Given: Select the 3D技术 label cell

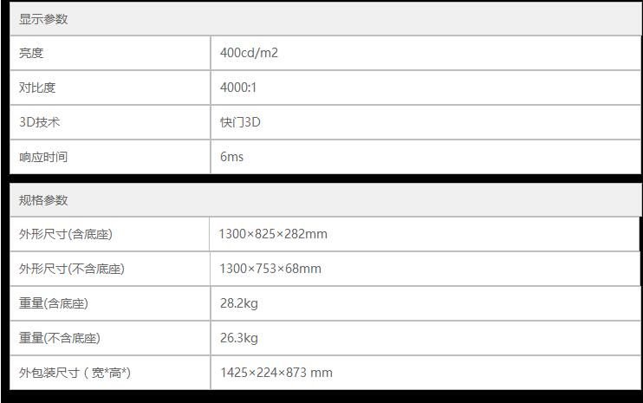Looking at the screenshot, I should point(40,122).
